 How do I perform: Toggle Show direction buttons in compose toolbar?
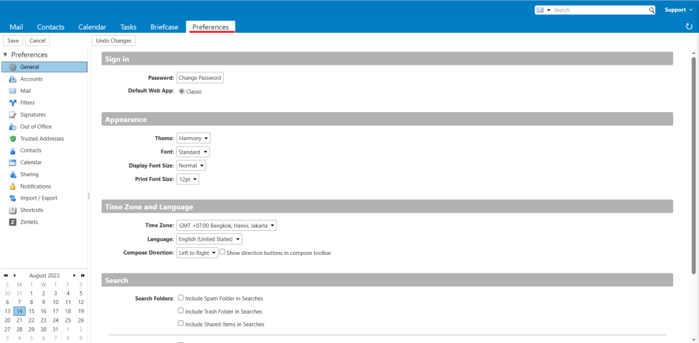pyautogui.click(x=223, y=252)
